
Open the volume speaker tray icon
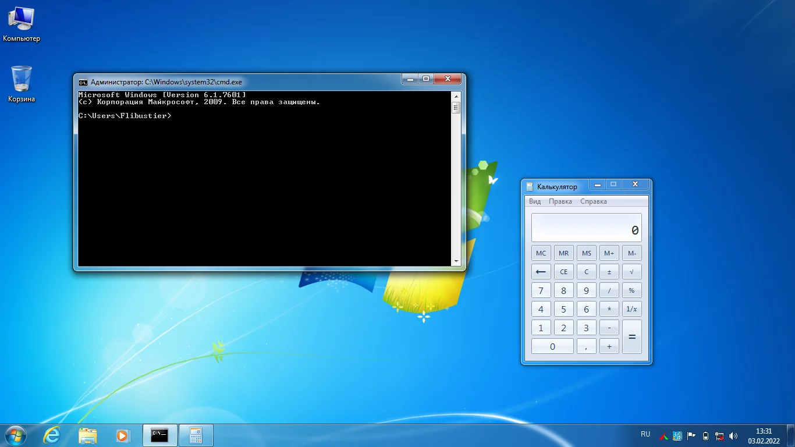733,435
